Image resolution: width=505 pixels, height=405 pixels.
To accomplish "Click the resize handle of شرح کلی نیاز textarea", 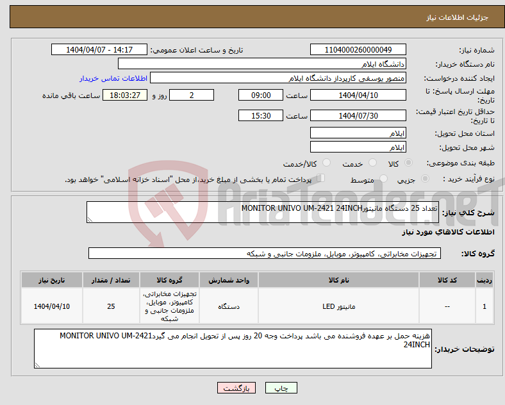I will coord(90,220).
